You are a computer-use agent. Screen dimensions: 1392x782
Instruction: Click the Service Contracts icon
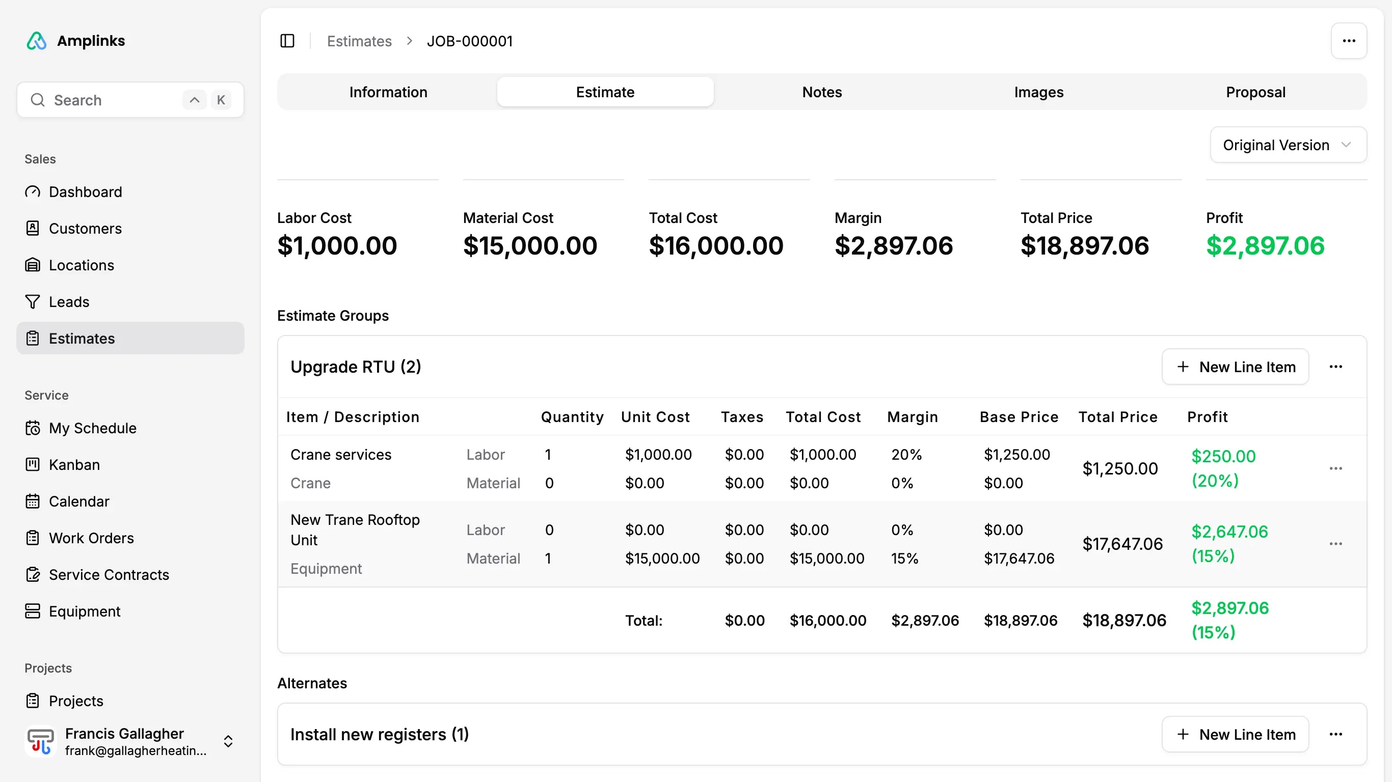[33, 575]
